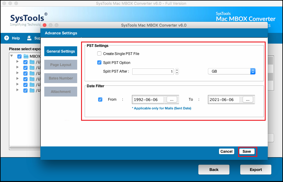The height and width of the screenshot is (182, 283).
Task: Open the From date picker button
Action: coord(172,100)
